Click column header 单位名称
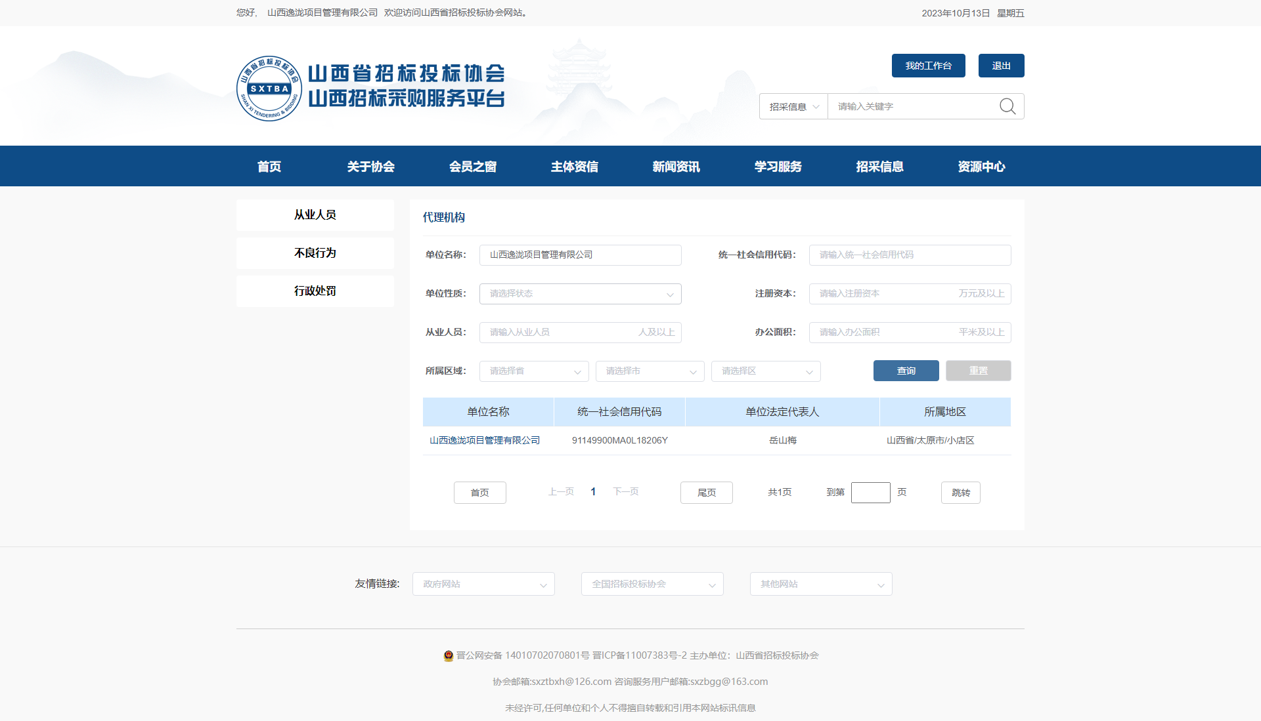Viewport: 1261px width, 721px height. click(489, 412)
